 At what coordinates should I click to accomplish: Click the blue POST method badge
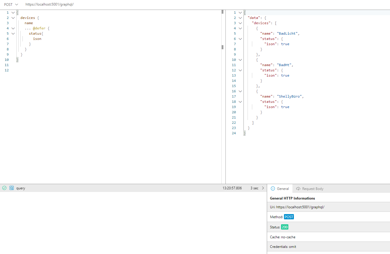(289, 217)
